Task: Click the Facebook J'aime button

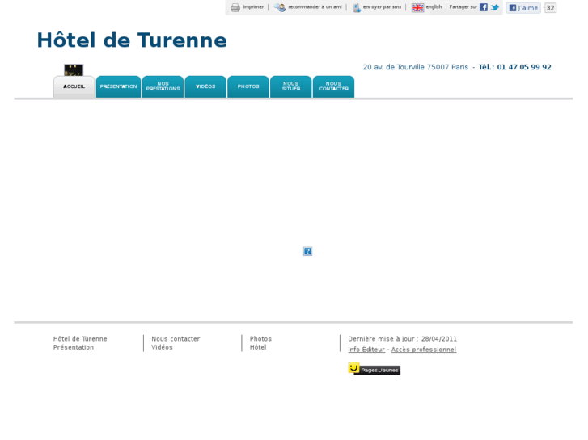Action: (x=523, y=8)
